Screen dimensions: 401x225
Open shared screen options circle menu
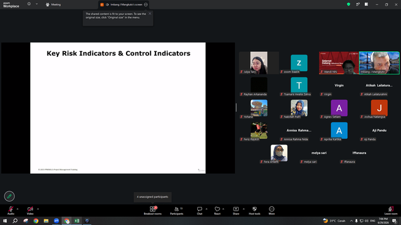pyautogui.click(x=146, y=4)
